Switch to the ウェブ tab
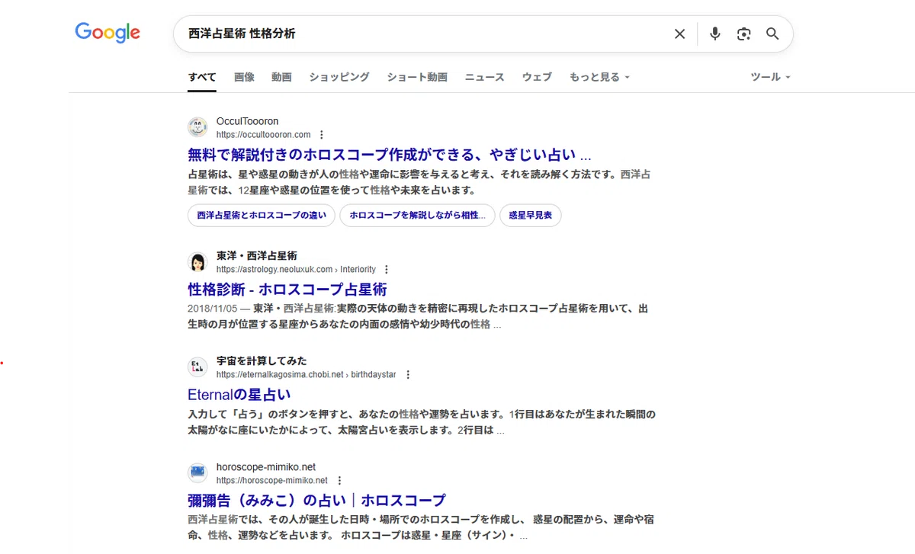 point(537,77)
